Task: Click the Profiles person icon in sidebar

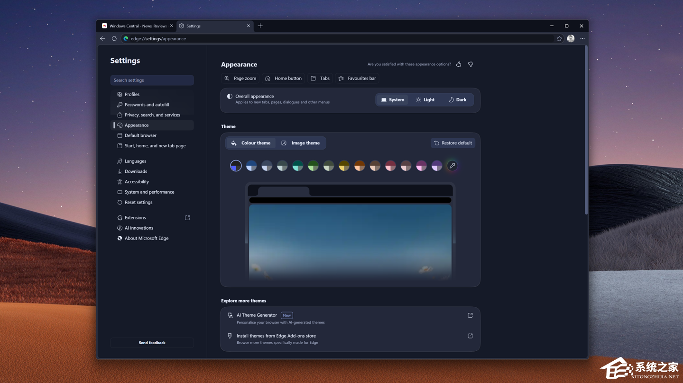Action: tap(120, 94)
